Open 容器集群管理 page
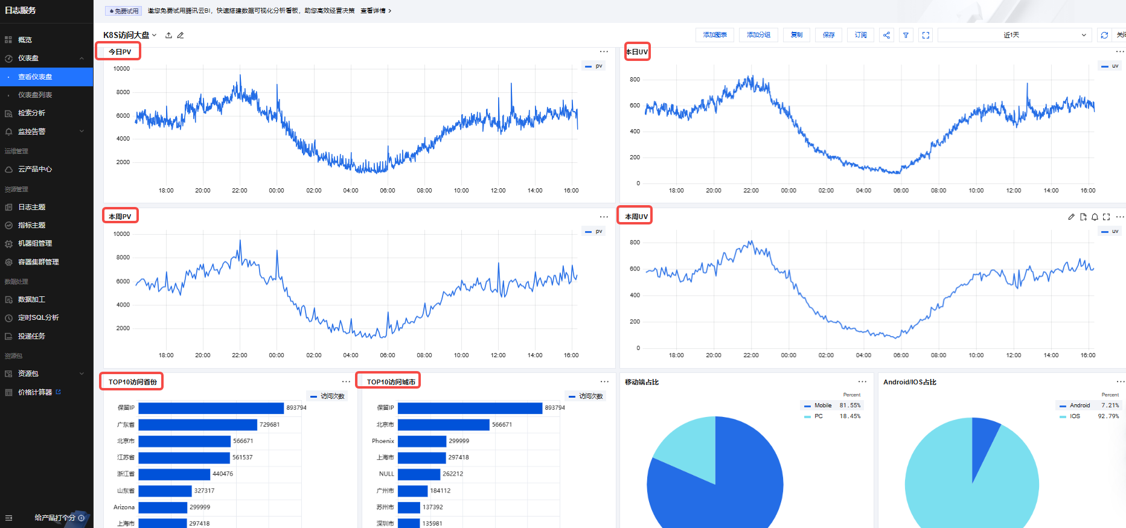Screen dimensions: 1126x528 click(x=39, y=262)
